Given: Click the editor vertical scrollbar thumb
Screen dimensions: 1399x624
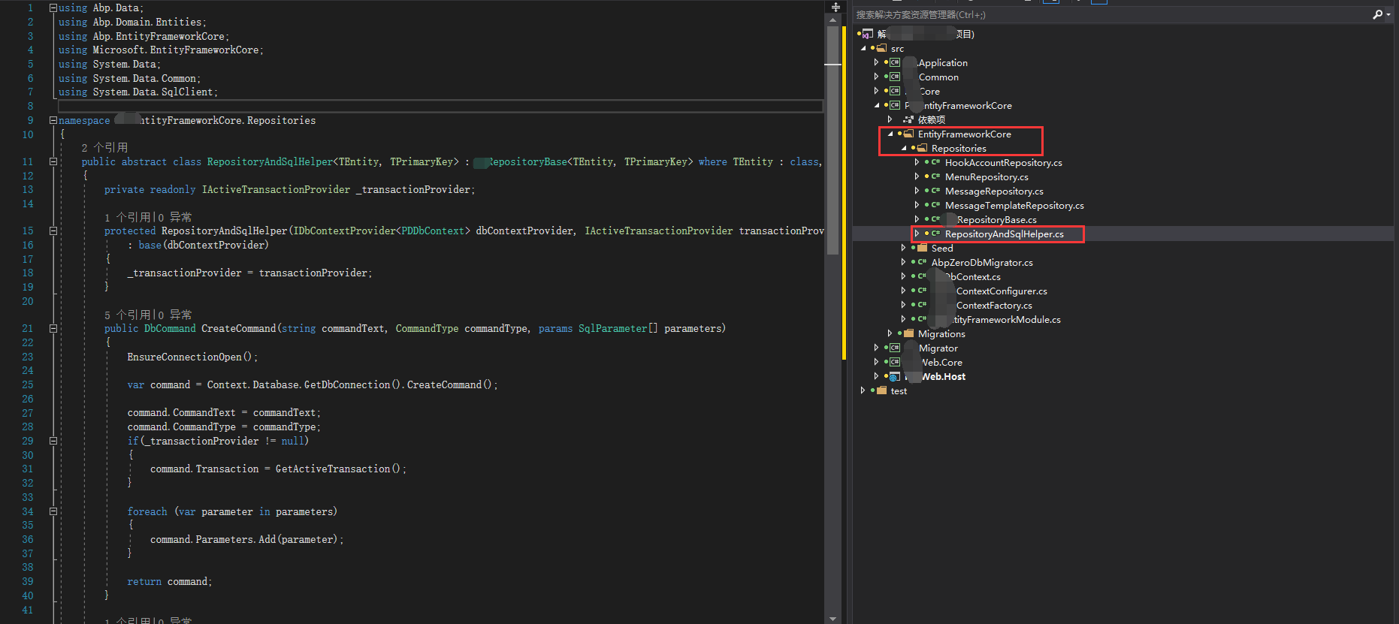Looking at the screenshot, I should (x=832, y=139).
